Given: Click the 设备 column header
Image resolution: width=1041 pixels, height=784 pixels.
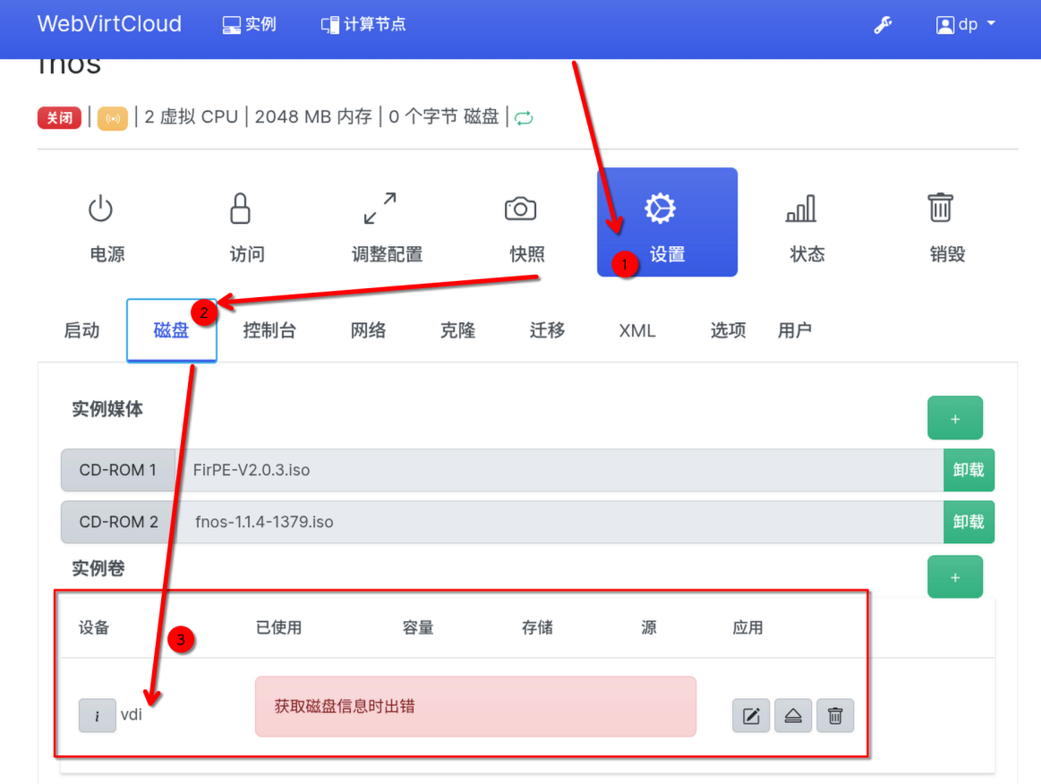Looking at the screenshot, I should 94,627.
